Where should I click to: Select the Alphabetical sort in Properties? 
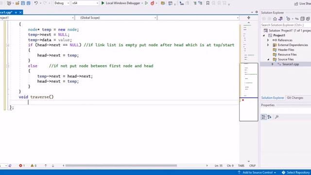click(x=269, y=117)
